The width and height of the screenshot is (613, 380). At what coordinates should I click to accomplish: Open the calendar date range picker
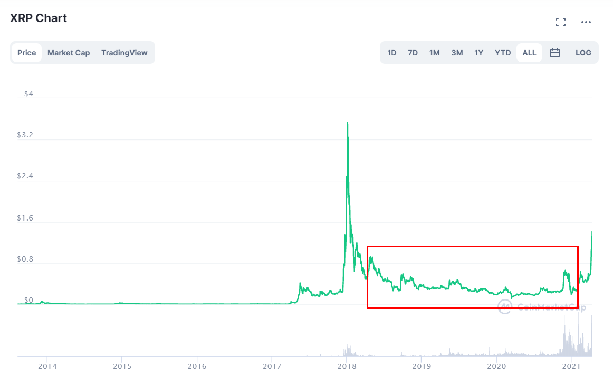[554, 53]
